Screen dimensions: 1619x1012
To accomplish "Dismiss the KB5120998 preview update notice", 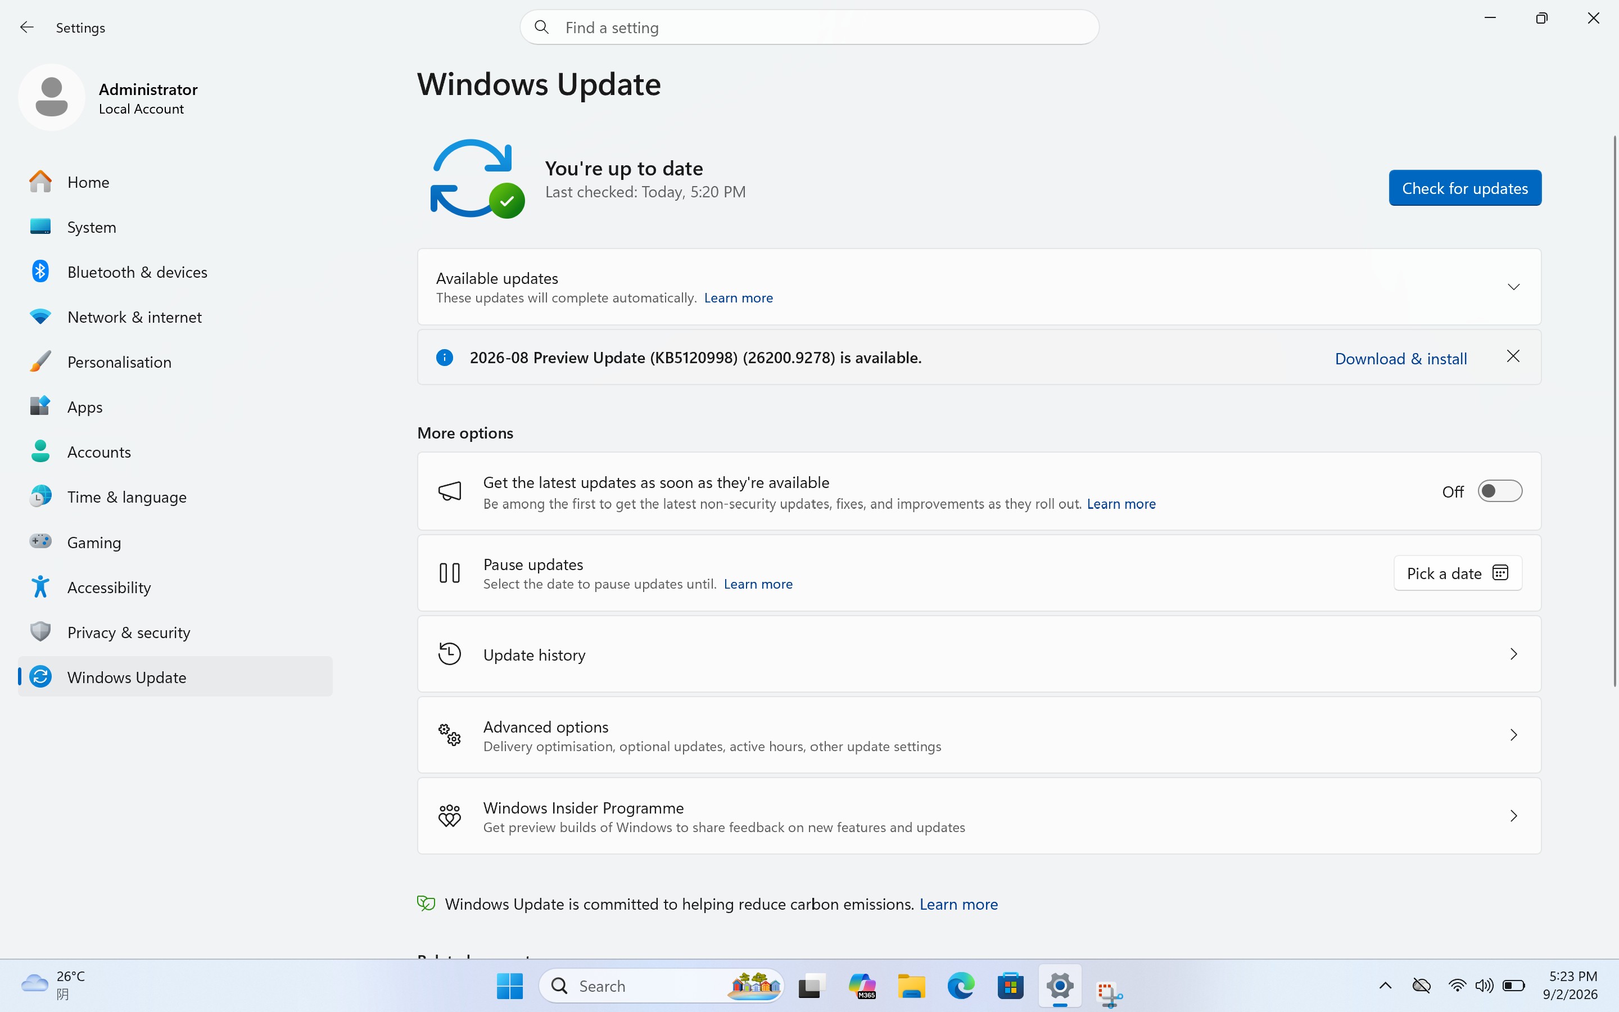I will click(x=1513, y=356).
